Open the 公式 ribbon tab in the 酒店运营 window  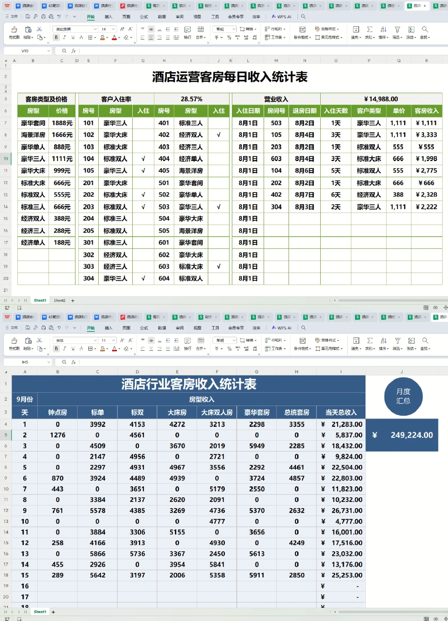coord(144,17)
